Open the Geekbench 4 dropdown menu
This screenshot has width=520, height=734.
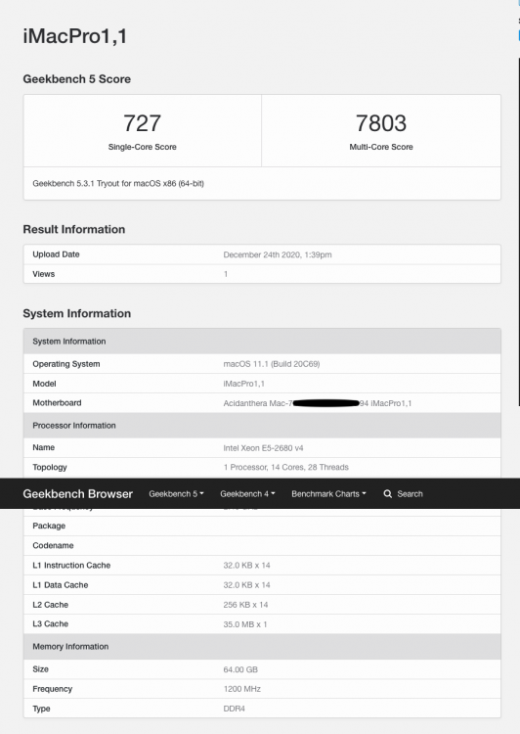pos(247,494)
